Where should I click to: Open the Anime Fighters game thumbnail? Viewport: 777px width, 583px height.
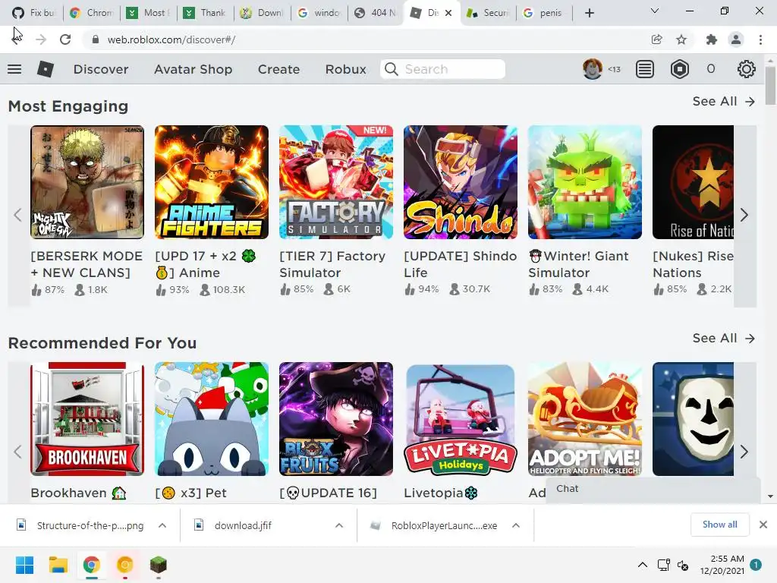pos(212,182)
